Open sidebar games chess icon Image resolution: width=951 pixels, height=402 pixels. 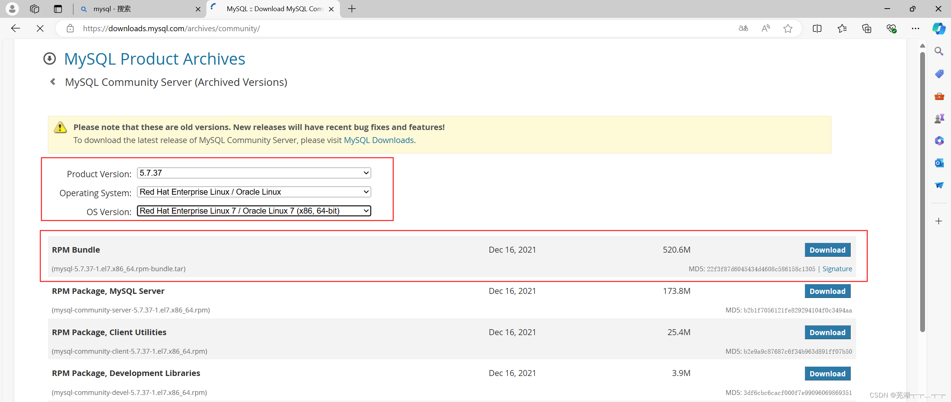pyautogui.click(x=939, y=119)
